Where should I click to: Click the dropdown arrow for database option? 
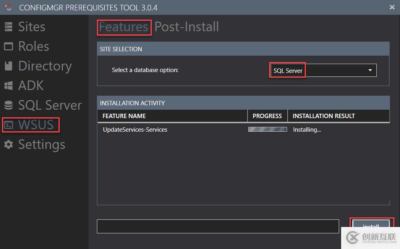(x=370, y=70)
